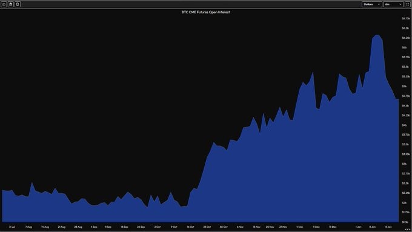Click the camera snapshot icon in the toolbar

pos(4,4)
